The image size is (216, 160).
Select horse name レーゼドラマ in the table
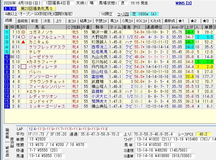tap(42, 57)
